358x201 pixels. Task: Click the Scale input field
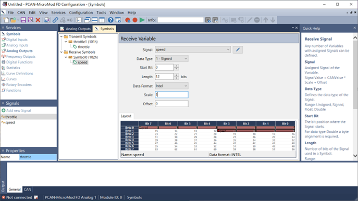click(x=171, y=95)
